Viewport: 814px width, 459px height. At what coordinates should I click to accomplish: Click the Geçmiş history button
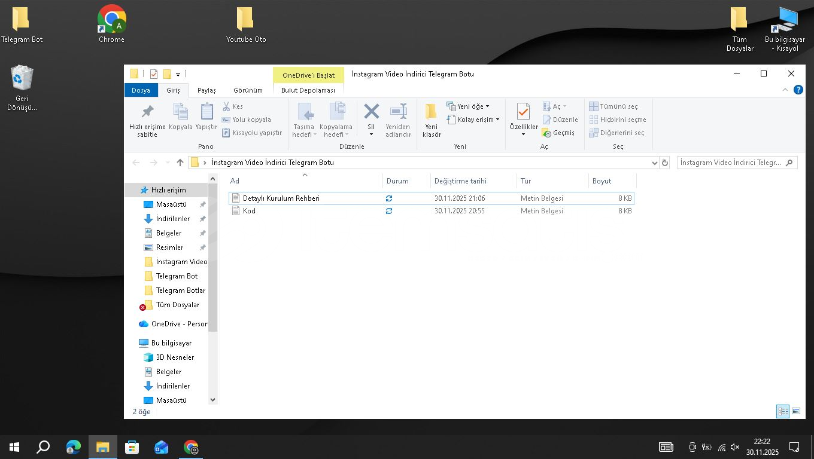pyautogui.click(x=558, y=133)
